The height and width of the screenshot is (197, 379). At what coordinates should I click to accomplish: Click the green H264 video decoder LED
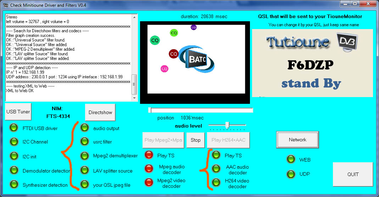coord(216,183)
